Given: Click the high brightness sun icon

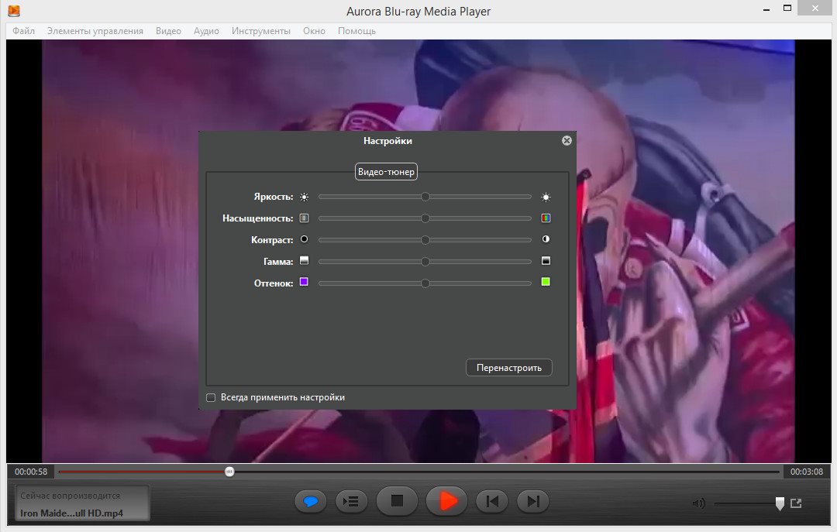Looking at the screenshot, I should coord(546,197).
